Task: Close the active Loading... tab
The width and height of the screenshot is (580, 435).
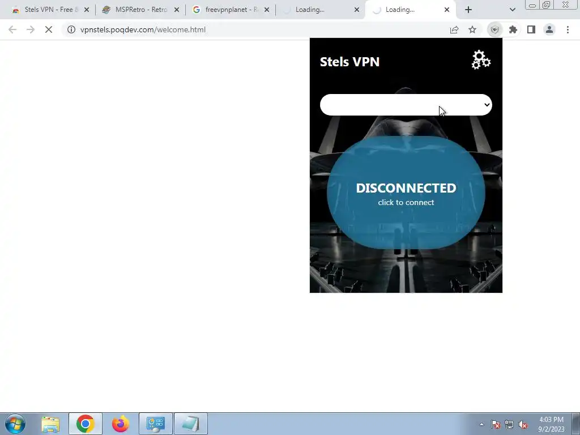Action: pyautogui.click(x=447, y=10)
